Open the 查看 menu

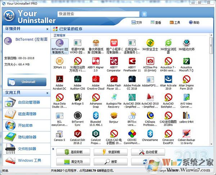156,22
